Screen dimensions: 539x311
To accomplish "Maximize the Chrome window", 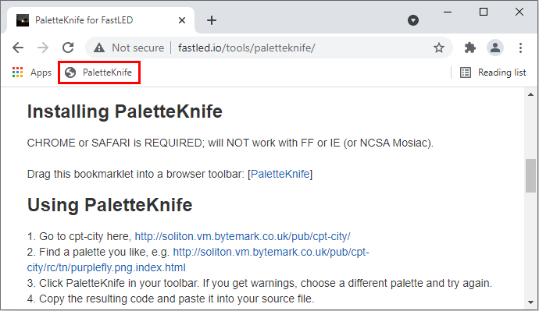I will (484, 12).
